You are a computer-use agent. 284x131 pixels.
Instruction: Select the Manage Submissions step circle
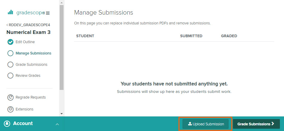pyautogui.click(x=10, y=53)
